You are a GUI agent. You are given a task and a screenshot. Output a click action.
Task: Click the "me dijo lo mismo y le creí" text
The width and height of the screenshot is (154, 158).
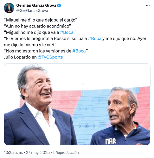click(30, 45)
